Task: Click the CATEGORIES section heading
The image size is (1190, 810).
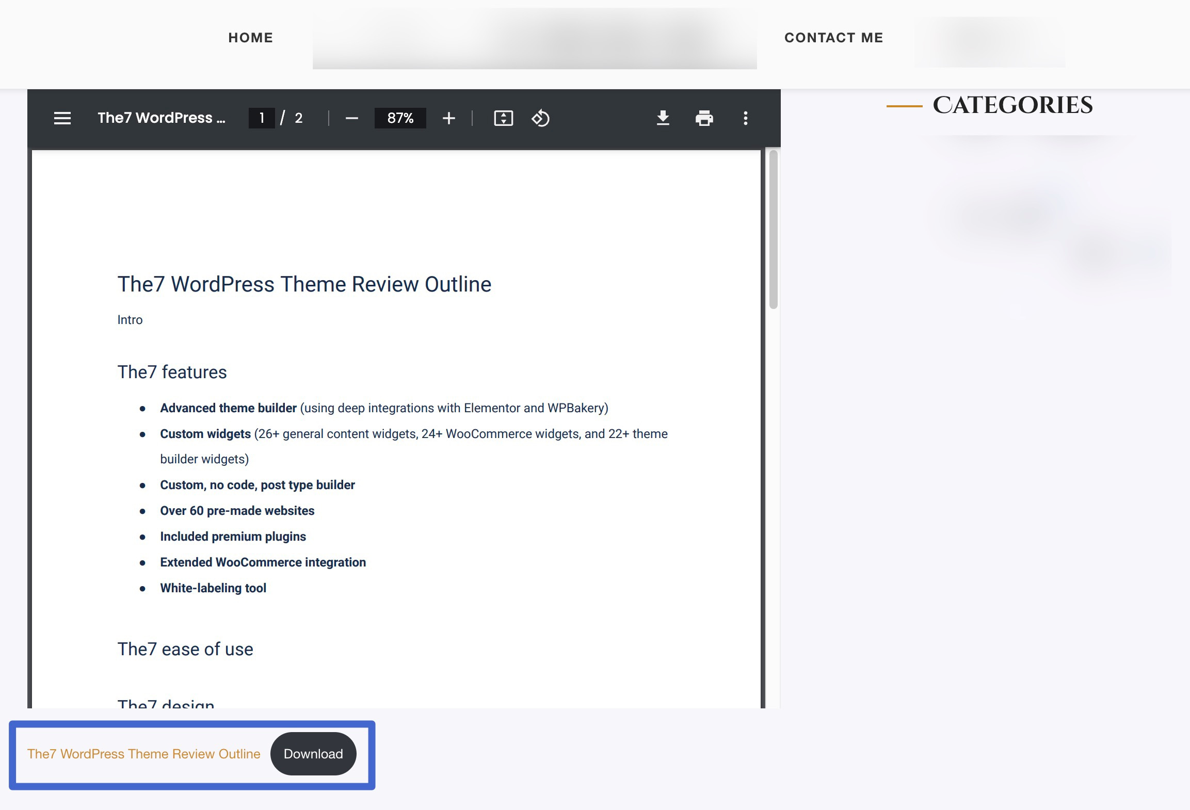Action: (x=1013, y=105)
